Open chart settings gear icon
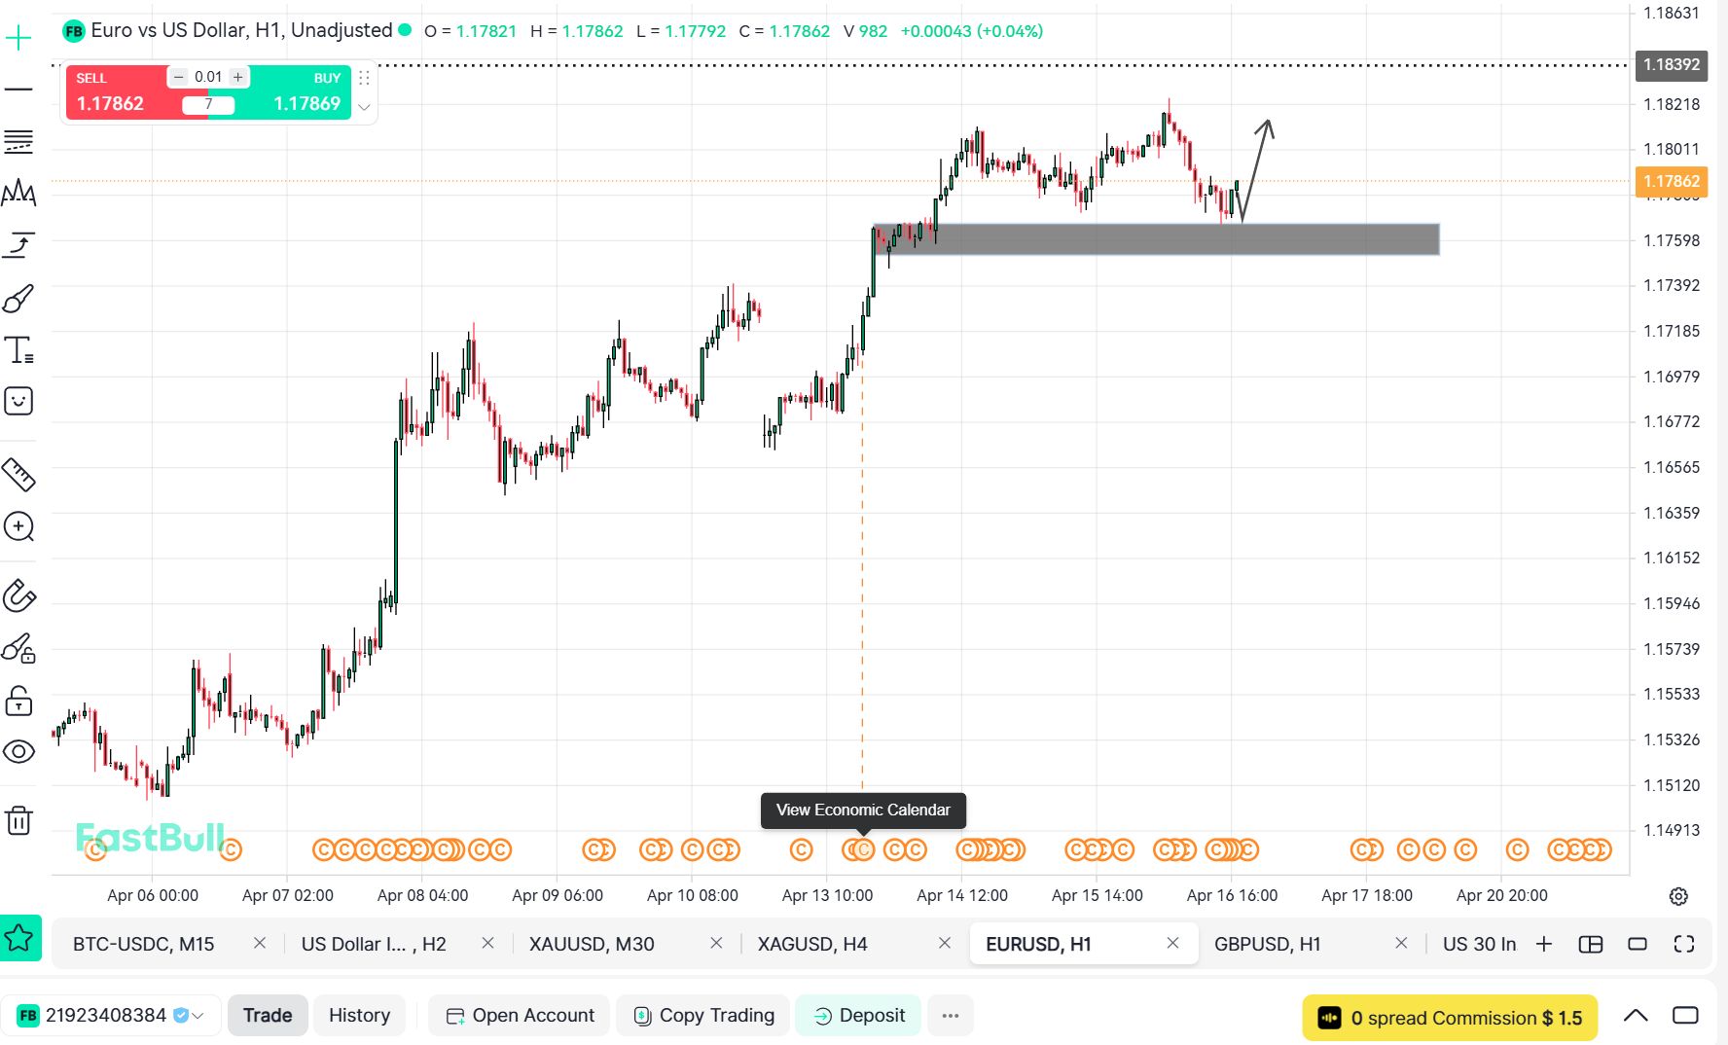Screen dimensions: 1728x1045 pyautogui.click(x=1678, y=896)
